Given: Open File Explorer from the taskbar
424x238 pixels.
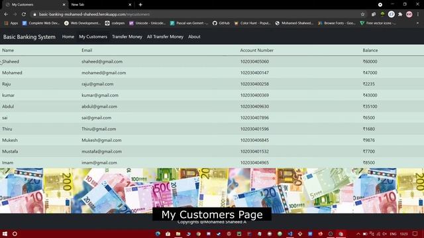Looking at the screenshot, I should [178, 233].
